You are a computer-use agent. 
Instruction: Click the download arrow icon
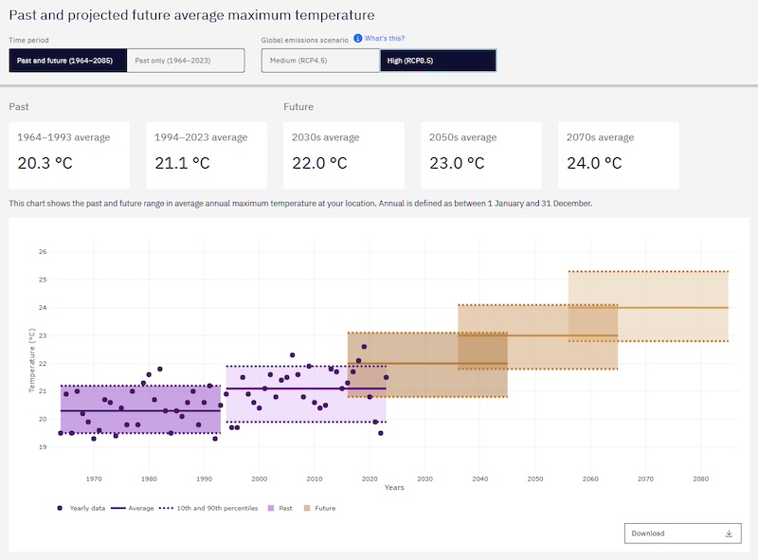(x=729, y=533)
